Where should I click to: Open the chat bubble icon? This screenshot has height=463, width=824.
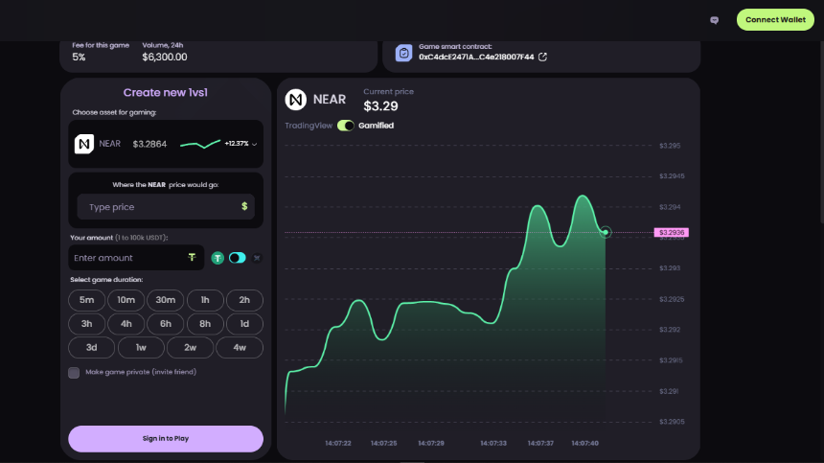[714, 20]
